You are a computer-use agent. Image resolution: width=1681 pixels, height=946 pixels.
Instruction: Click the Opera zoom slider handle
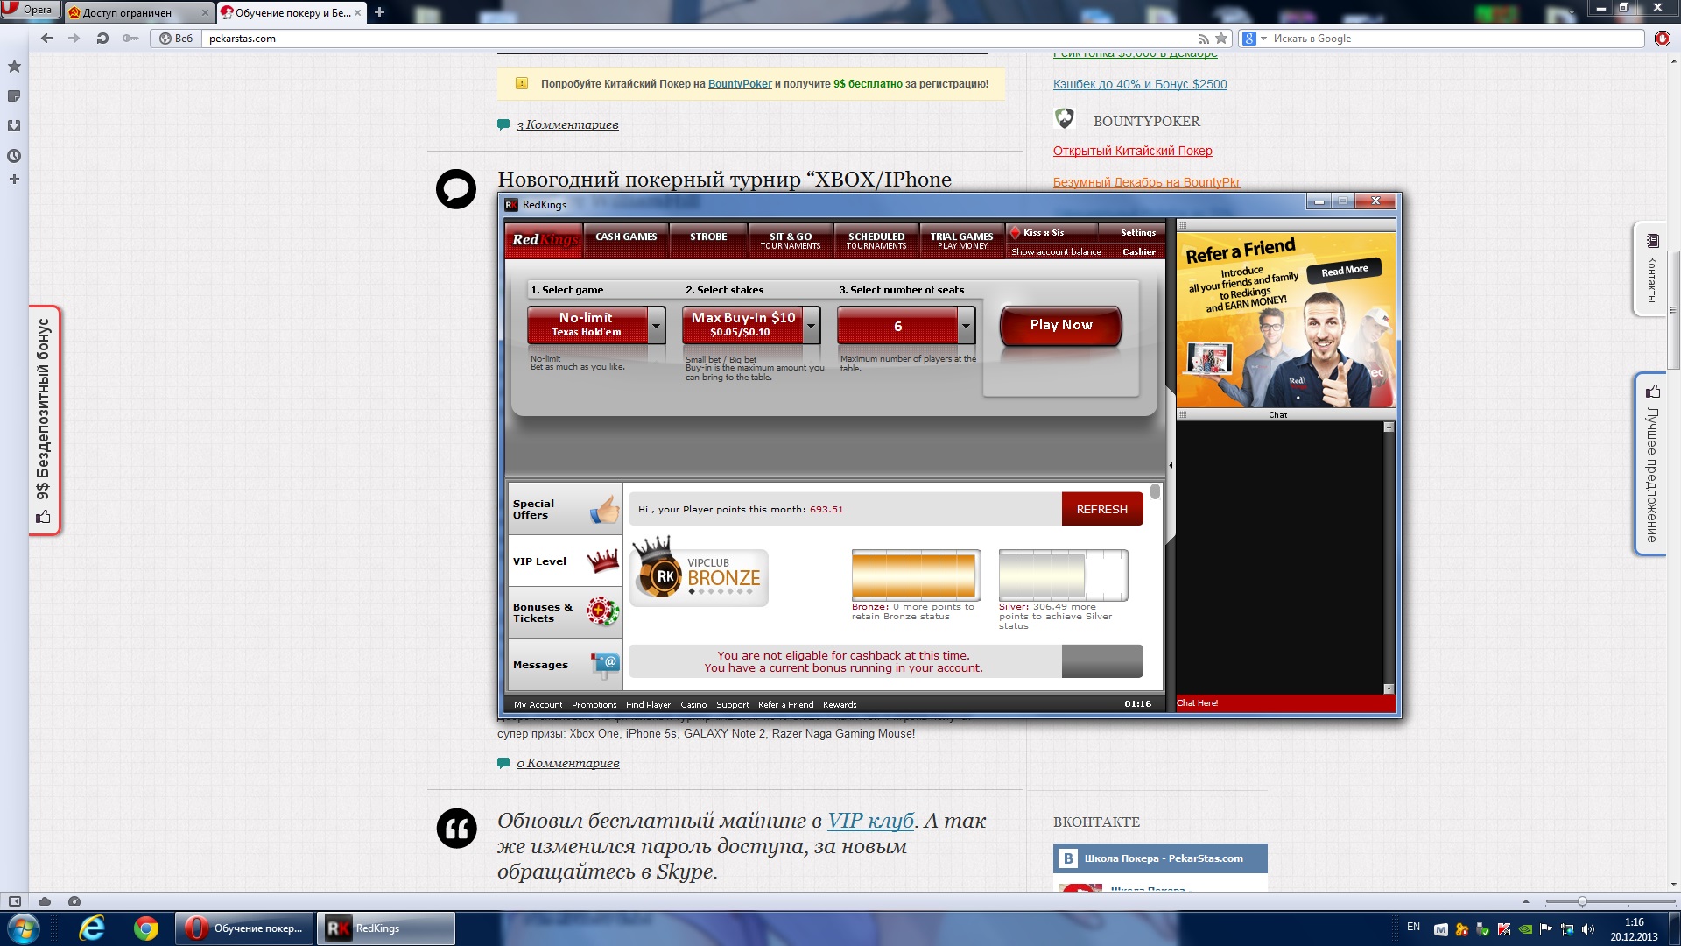[x=1581, y=901]
